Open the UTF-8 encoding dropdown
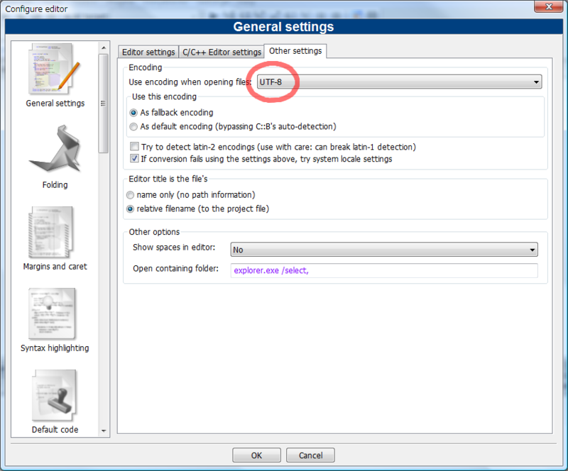 point(399,82)
